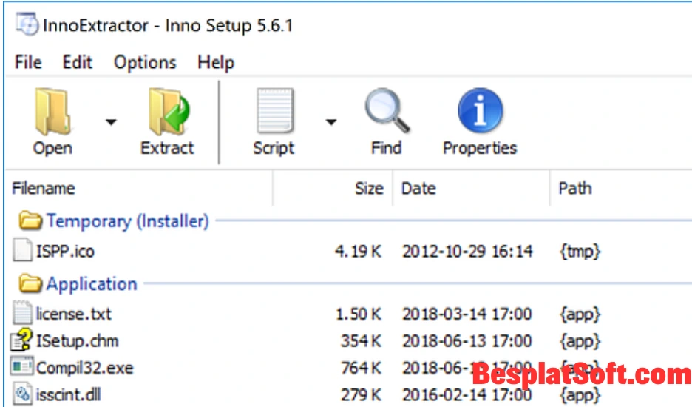Select the license.txt filename
Image resolution: width=692 pixels, height=407 pixels.
click(74, 314)
